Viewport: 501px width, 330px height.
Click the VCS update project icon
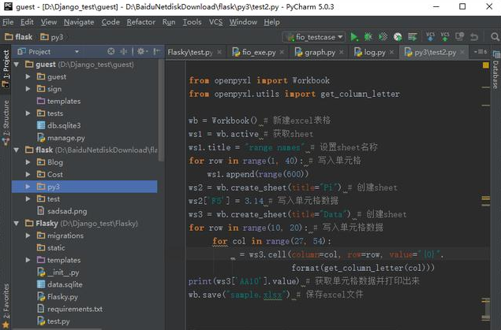pos(431,37)
